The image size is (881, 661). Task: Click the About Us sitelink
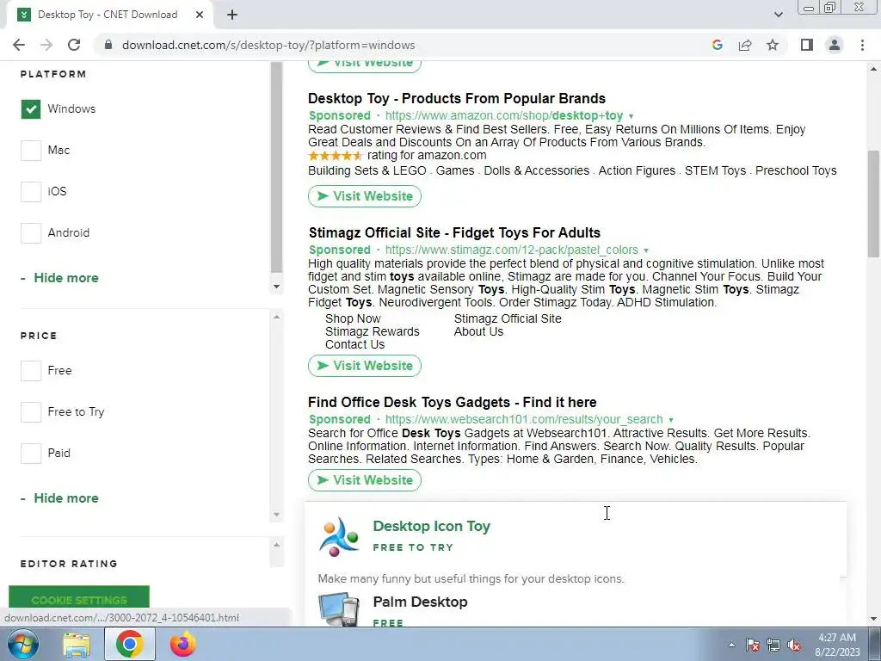[x=478, y=331]
